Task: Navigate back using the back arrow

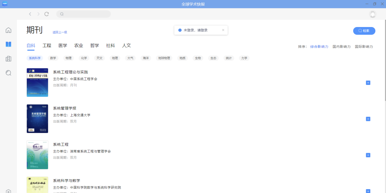Action: 30,14
